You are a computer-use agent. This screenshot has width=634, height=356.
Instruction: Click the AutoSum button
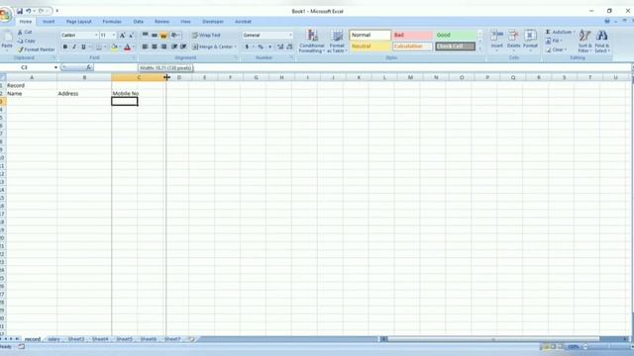pyautogui.click(x=559, y=32)
